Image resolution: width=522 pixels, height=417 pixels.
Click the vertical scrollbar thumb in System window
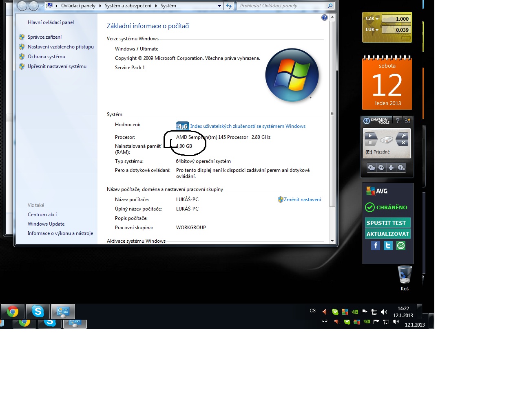pyautogui.click(x=332, y=114)
